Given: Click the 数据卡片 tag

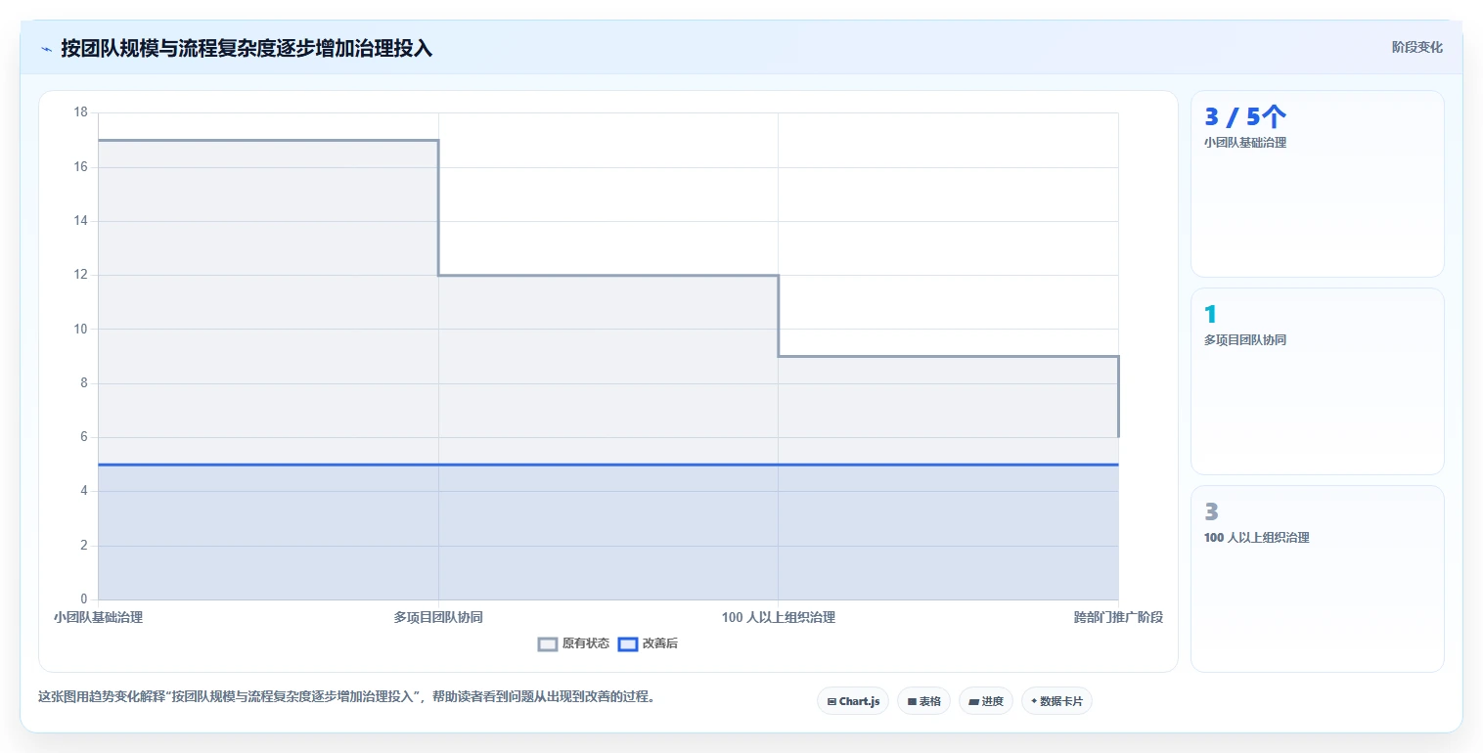Looking at the screenshot, I should pyautogui.click(x=1056, y=701).
